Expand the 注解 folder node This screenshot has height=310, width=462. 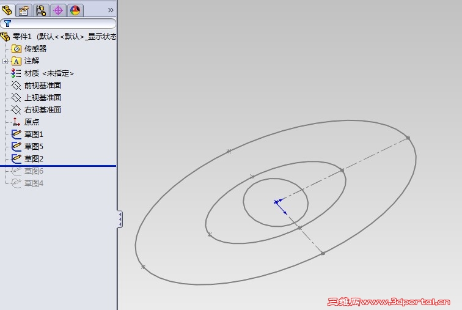point(5,61)
